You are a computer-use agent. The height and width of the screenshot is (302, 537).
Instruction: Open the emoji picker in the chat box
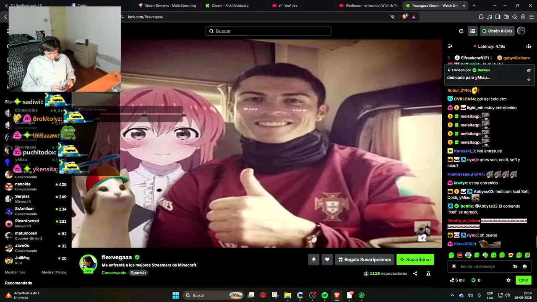pos(524,266)
